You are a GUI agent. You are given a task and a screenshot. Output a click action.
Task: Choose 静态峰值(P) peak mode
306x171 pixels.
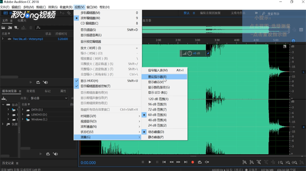click(x=164, y=137)
